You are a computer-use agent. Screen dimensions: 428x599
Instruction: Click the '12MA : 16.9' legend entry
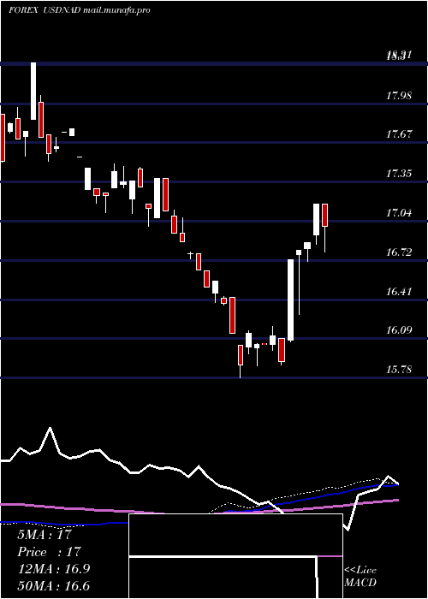pyautogui.click(x=53, y=569)
